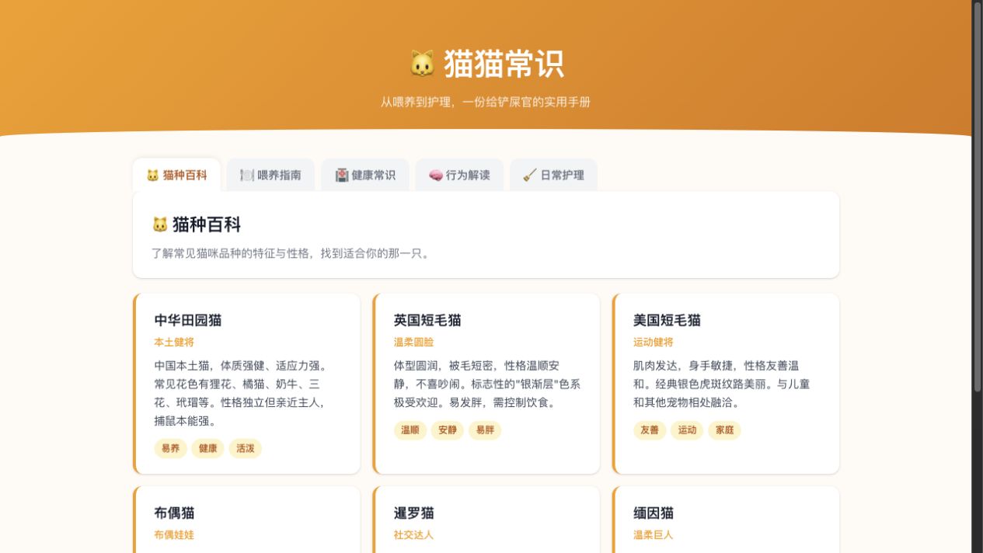The width and height of the screenshot is (983, 553).
Task: Click the 温柔圆脸 subtitle
Action: pyautogui.click(x=413, y=342)
